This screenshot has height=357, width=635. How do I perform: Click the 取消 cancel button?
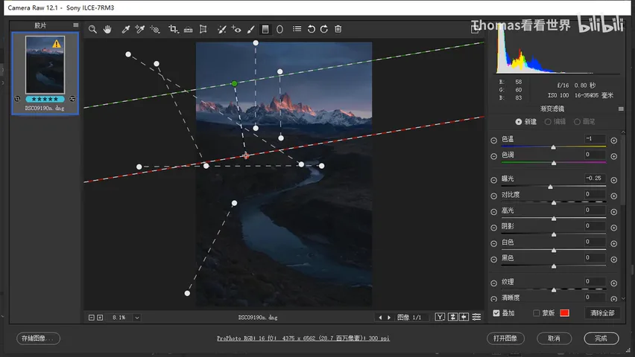[554, 338]
